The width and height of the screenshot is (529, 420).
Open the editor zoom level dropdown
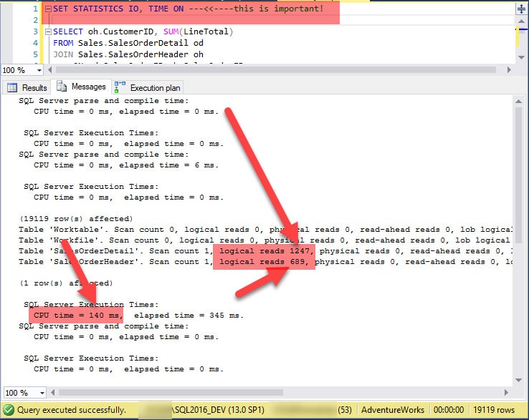pos(39,70)
